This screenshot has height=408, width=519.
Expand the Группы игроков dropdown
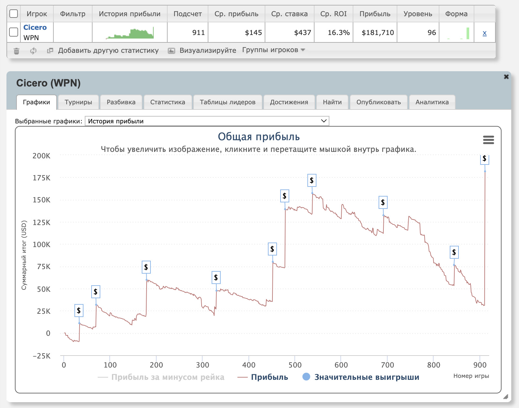tap(273, 50)
